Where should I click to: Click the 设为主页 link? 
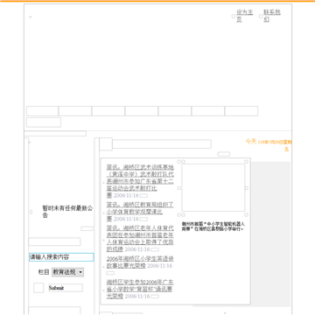click(x=244, y=16)
